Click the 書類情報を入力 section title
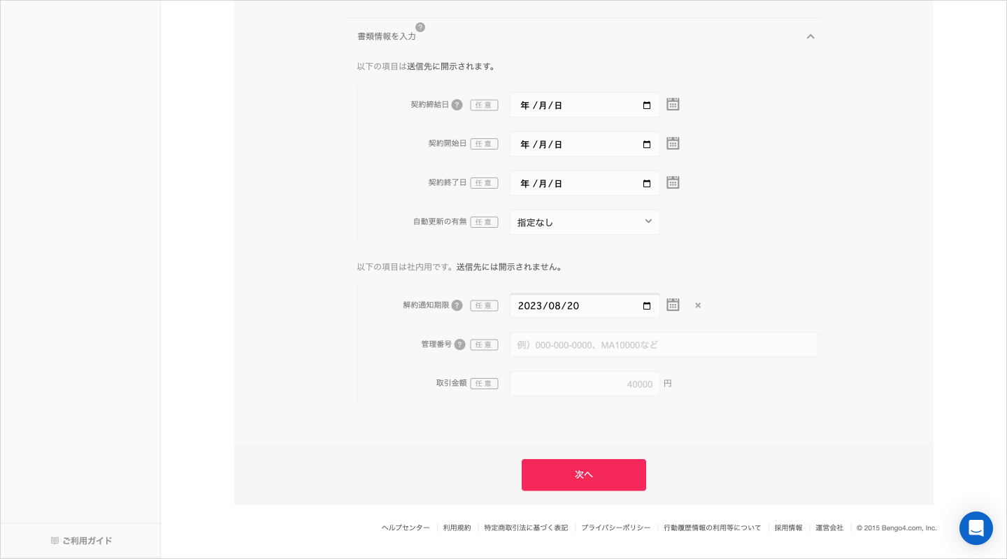Image resolution: width=1007 pixels, height=559 pixels. 386,36
